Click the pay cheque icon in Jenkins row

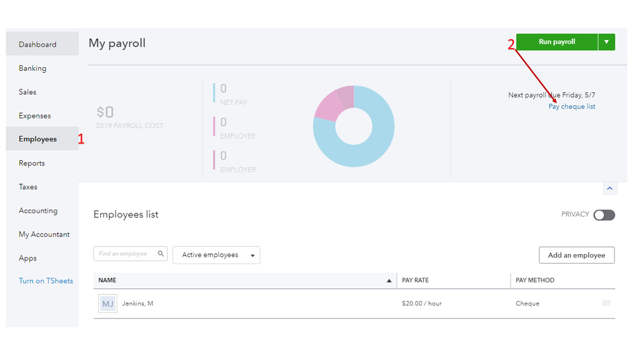(x=606, y=303)
